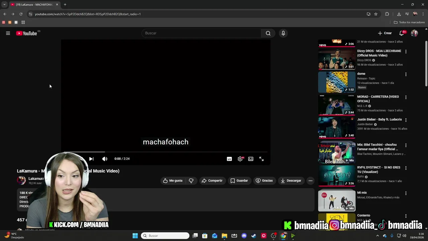
Task: Open Chrome media controls icon
Action: click(407, 14)
